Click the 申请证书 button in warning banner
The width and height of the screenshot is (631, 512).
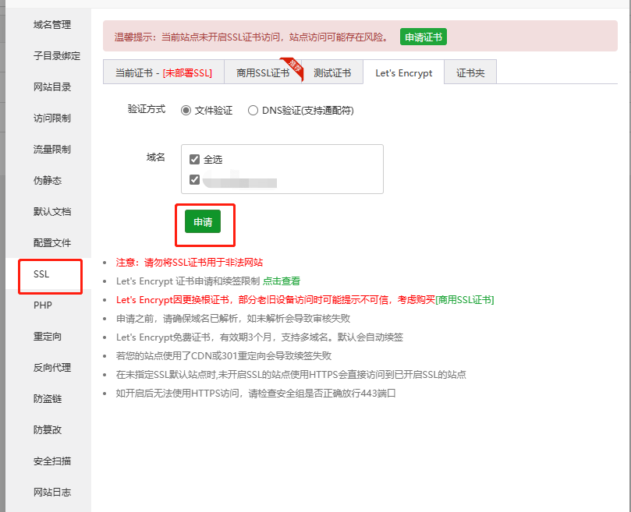coord(423,37)
